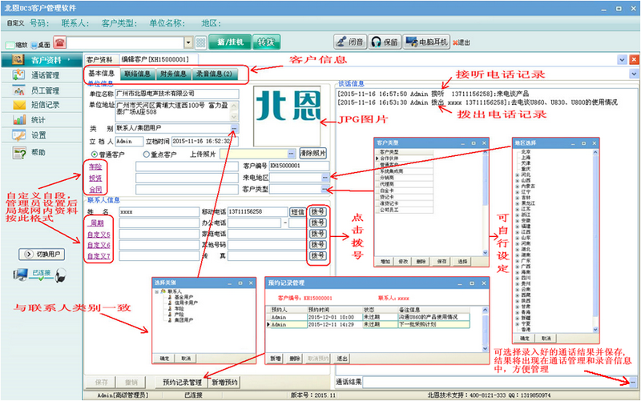Viewport: 641px width, 401px height.
Task: Select 集团用户 in the 选择类别 tree
Action: tap(183, 320)
